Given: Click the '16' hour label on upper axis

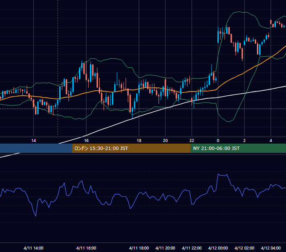Looking at the screenshot, I should 86,141.
